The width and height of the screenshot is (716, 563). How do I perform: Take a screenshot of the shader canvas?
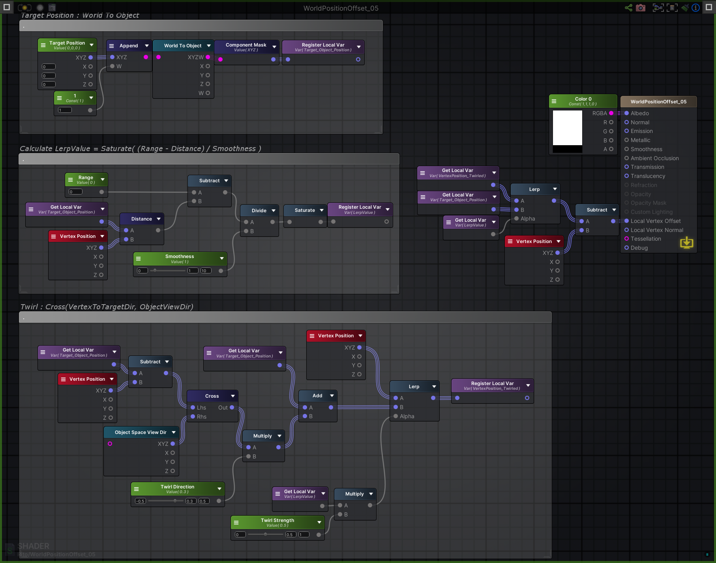(641, 7)
